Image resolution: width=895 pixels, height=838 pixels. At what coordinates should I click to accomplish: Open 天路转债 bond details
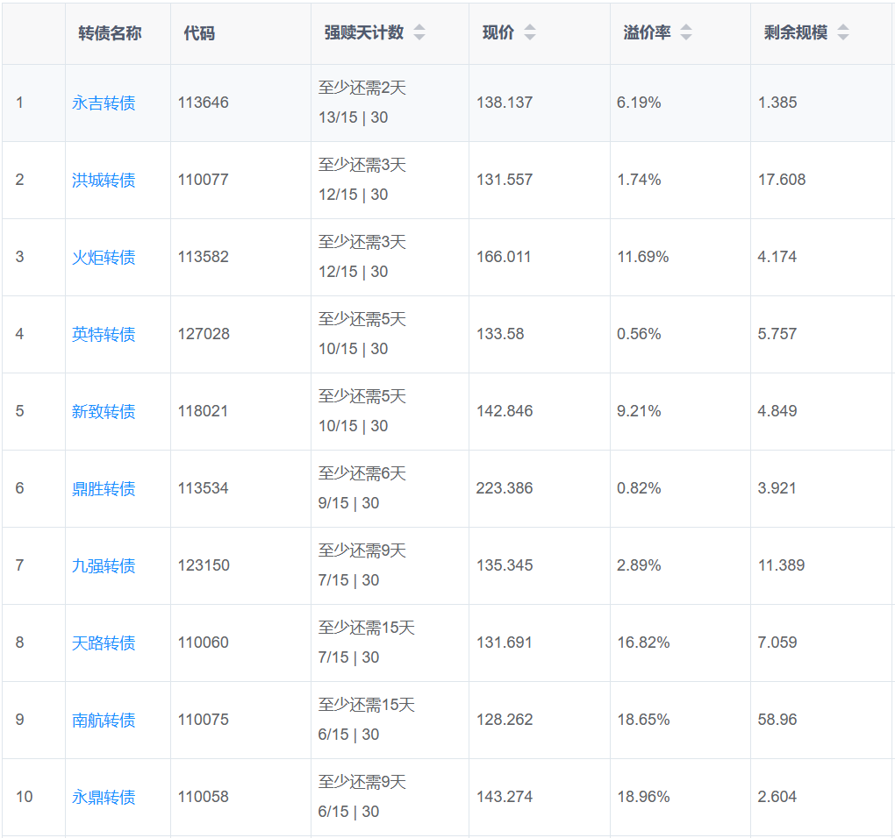104,643
